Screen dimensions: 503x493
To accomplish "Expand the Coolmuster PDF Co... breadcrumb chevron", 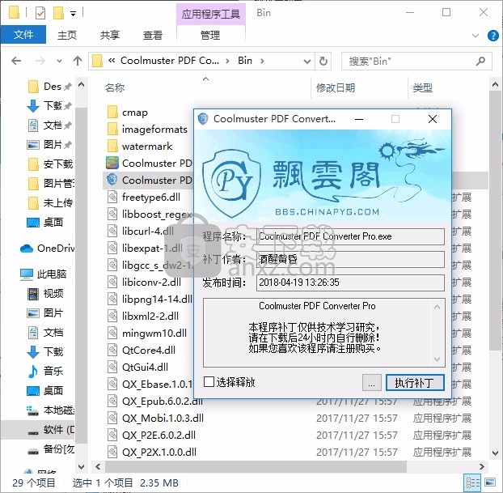I will pyautogui.click(x=227, y=61).
